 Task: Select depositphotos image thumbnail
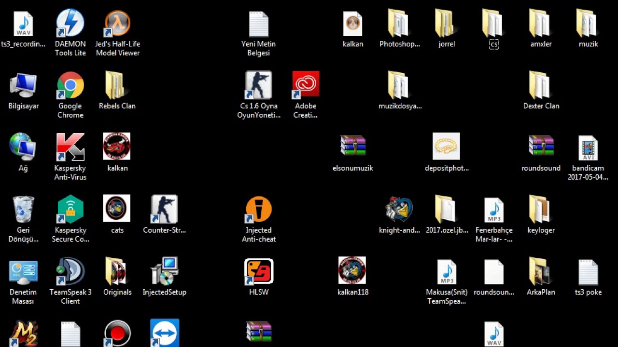[x=446, y=146]
